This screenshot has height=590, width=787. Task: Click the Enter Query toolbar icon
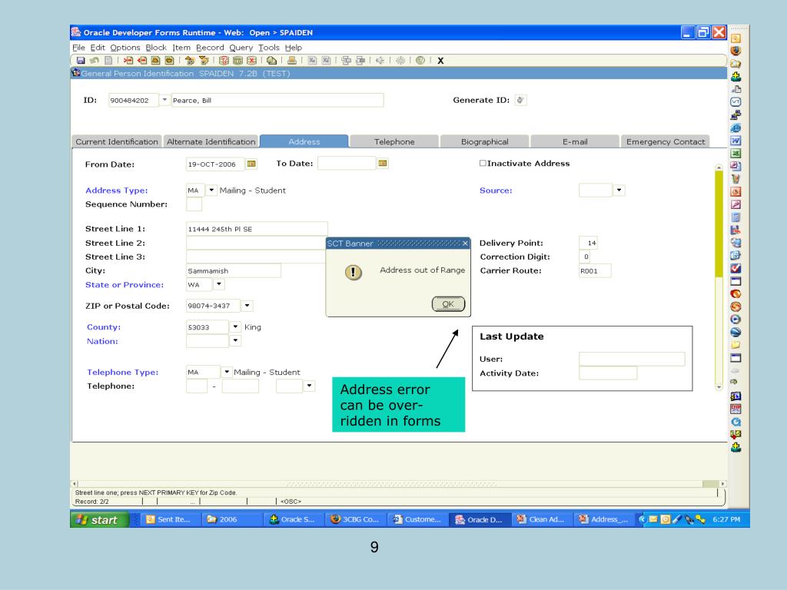224,60
